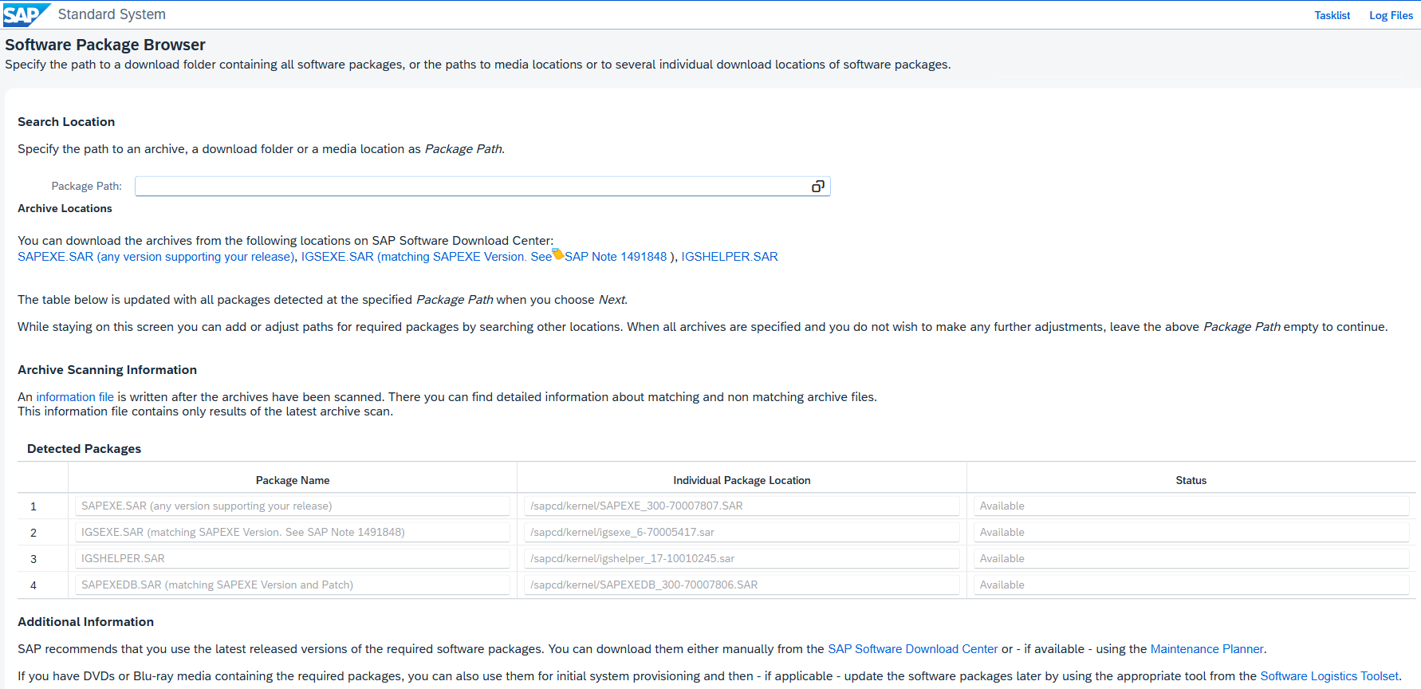Viewport: 1421px width, 689px height.
Task: Select row number 3 in Detected Packages
Action: pos(33,559)
